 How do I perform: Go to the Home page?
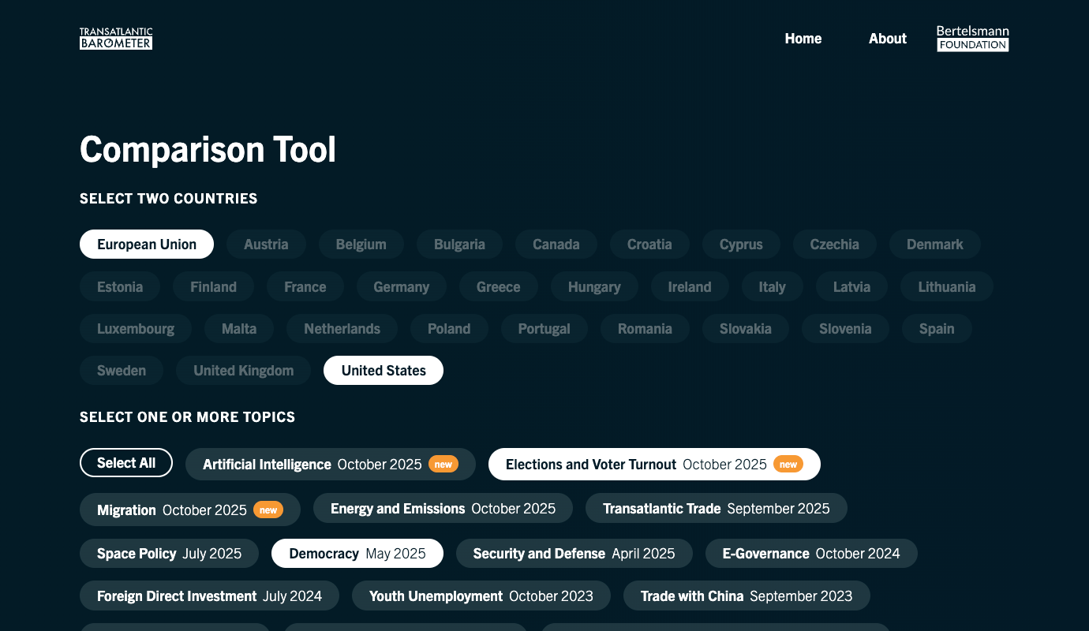(803, 39)
